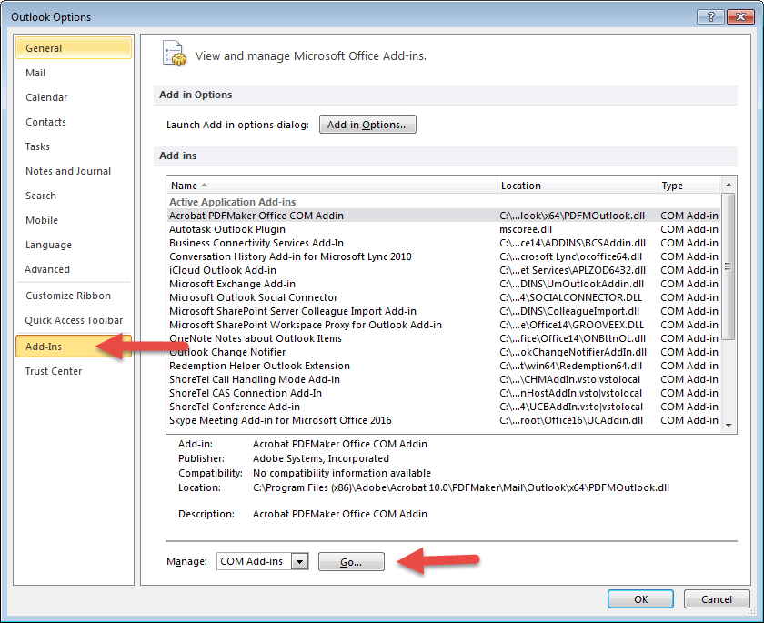This screenshot has height=623, width=764.
Task: Open the Customize Ribbon category
Action: click(x=68, y=296)
